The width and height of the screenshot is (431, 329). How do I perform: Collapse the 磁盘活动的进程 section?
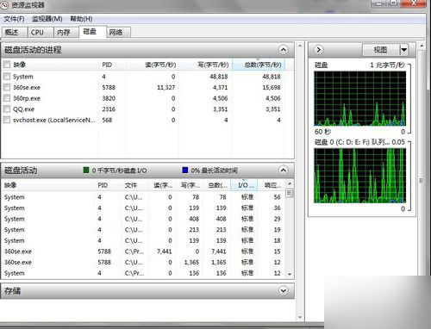click(284, 50)
